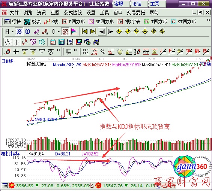The height and width of the screenshot is (191, 212).
Task: Click the notepad document icon
Action: (70, 42)
